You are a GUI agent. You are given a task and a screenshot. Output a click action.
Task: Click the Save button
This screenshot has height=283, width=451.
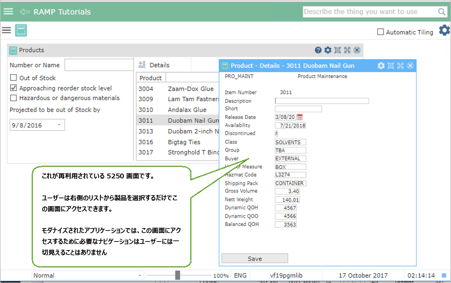255,259
